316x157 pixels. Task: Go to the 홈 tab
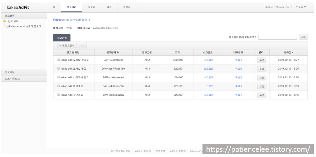tap(54, 7)
